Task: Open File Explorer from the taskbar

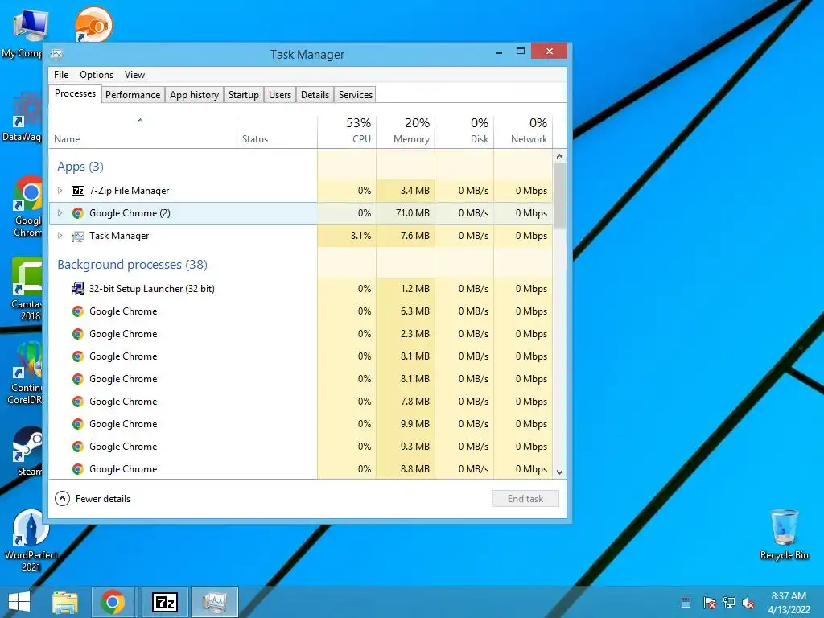Action: click(x=65, y=602)
